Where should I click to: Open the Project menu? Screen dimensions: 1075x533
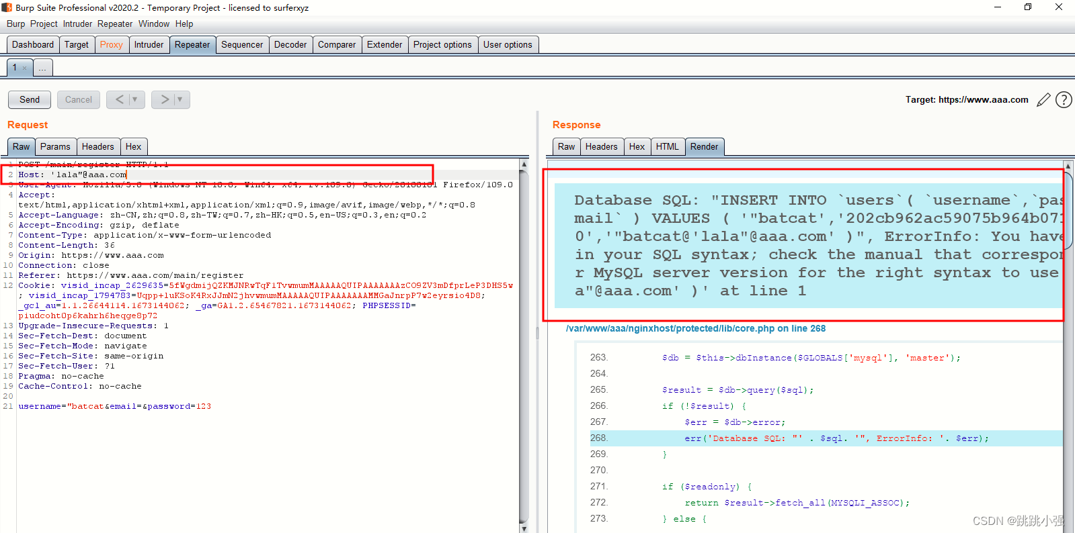(x=44, y=23)
